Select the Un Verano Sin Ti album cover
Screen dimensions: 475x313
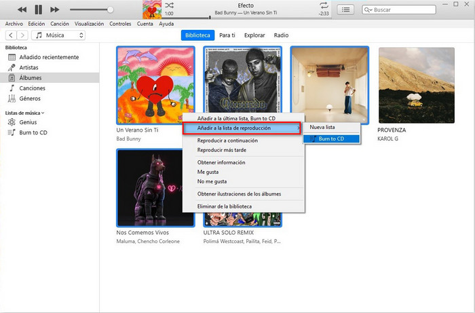coord(155,85)
